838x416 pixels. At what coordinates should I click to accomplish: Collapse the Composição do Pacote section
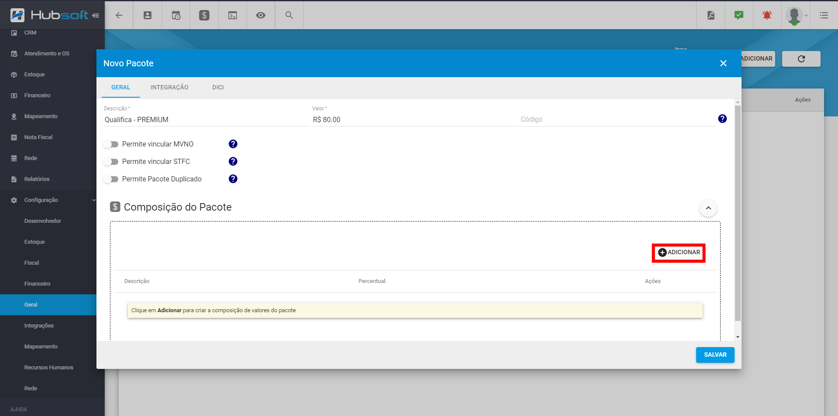[708, 208]
